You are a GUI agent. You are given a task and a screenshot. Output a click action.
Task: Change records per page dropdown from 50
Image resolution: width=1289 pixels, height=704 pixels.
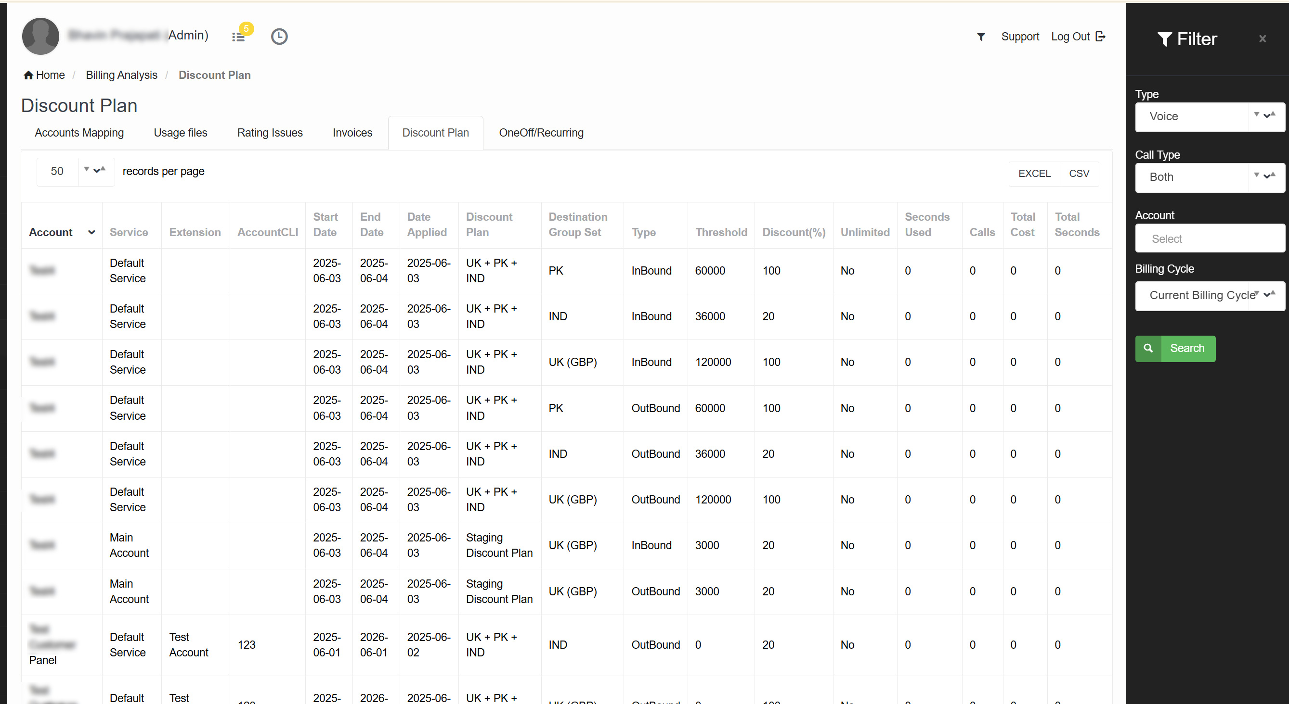75,171
